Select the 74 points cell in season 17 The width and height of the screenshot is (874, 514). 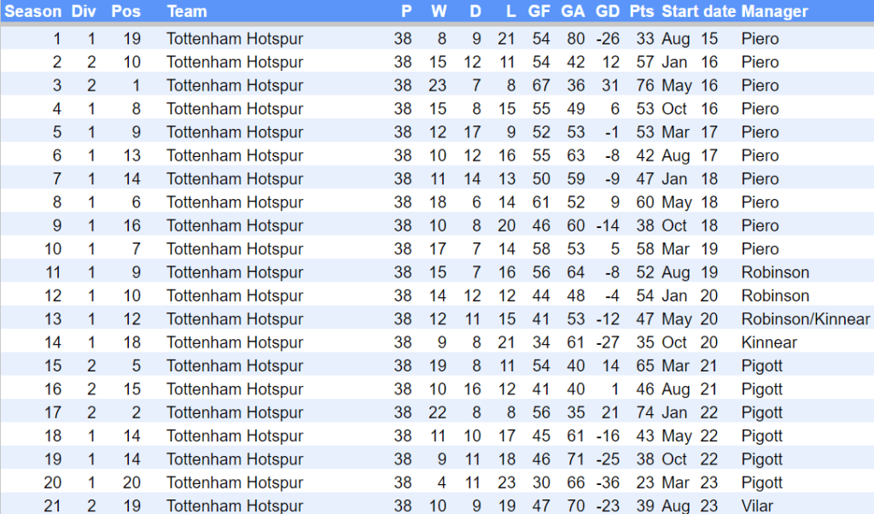pos(644,412)
